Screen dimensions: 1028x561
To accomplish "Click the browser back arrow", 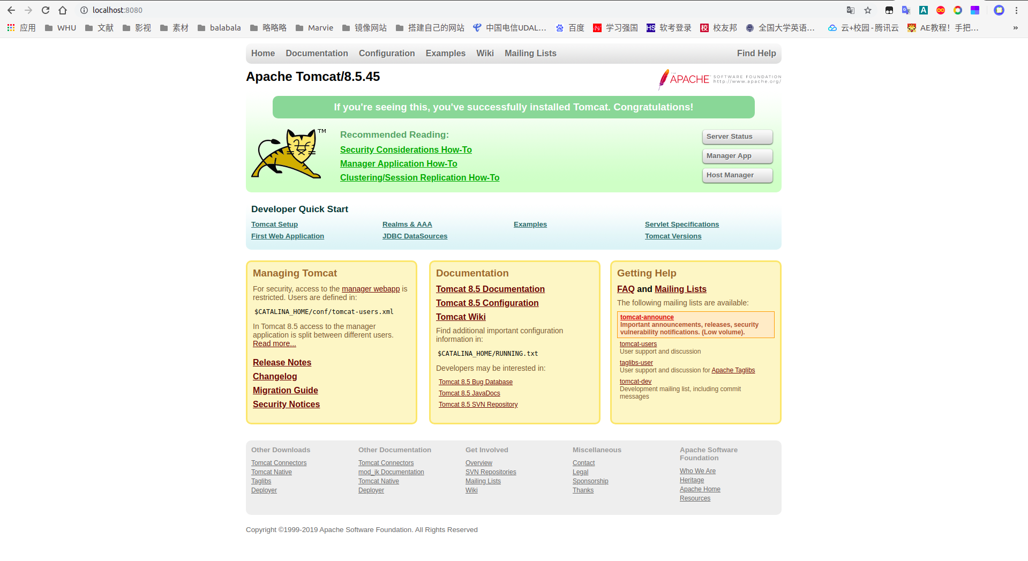I will (11, 10).
